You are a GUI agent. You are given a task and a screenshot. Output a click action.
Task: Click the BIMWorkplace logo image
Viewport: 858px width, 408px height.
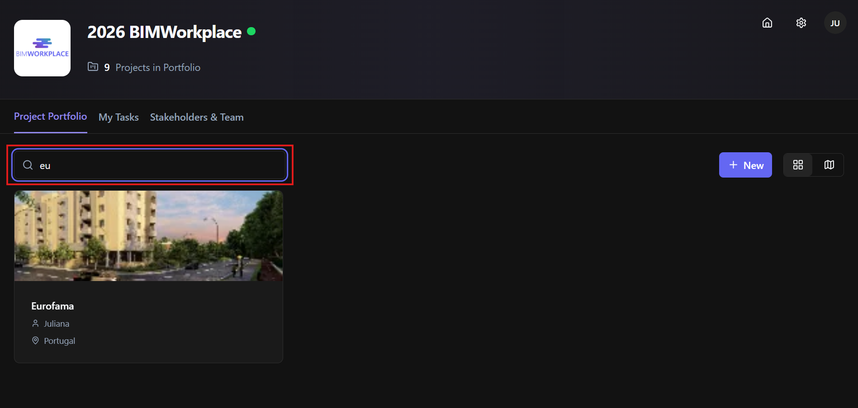pyautogui.click(x=42, y=48)
